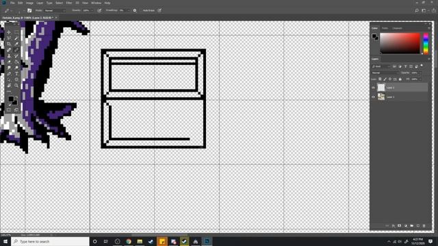Open the Edit Toolbar three-dots button
Viewport: 438px width, 246px height.
click(9, 91)
